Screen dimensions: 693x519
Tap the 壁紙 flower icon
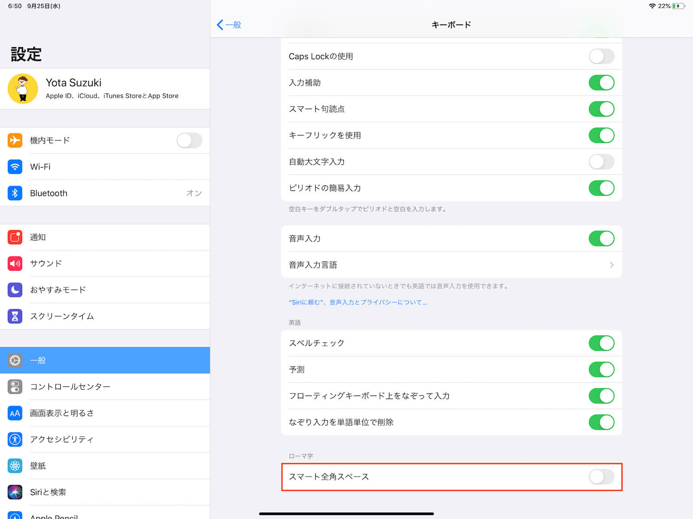[15, 466]
